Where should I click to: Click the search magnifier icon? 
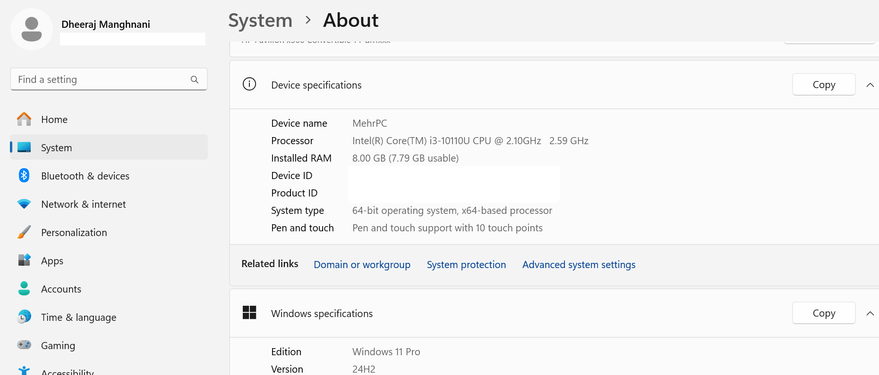point(194,80)
